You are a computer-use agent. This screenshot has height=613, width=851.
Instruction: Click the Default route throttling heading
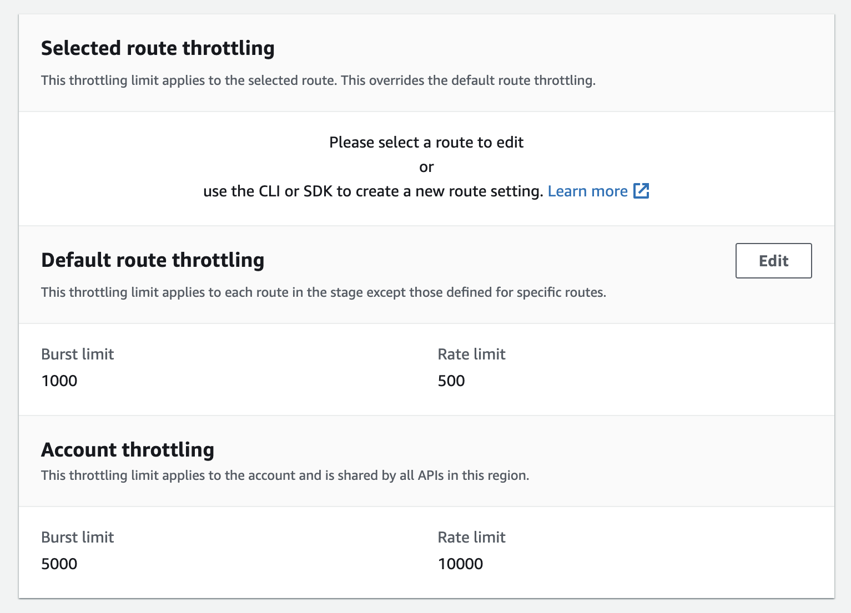click(153, 260)
